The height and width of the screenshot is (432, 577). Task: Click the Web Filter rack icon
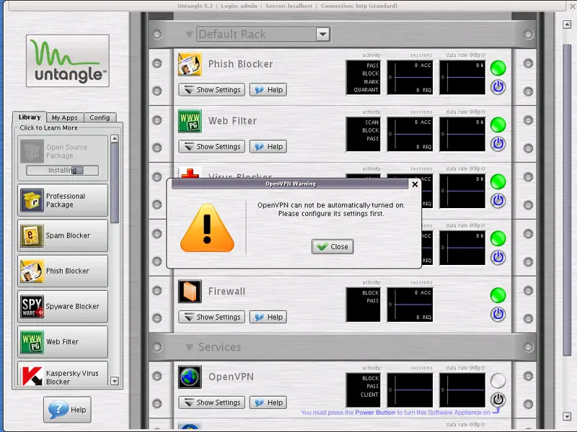click(x=190, y=121)
